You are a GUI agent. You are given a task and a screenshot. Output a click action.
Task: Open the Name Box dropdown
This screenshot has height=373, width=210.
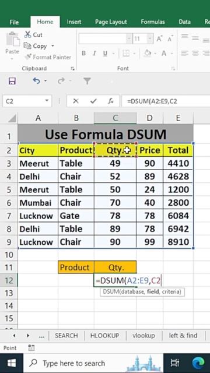pos(47,101)
